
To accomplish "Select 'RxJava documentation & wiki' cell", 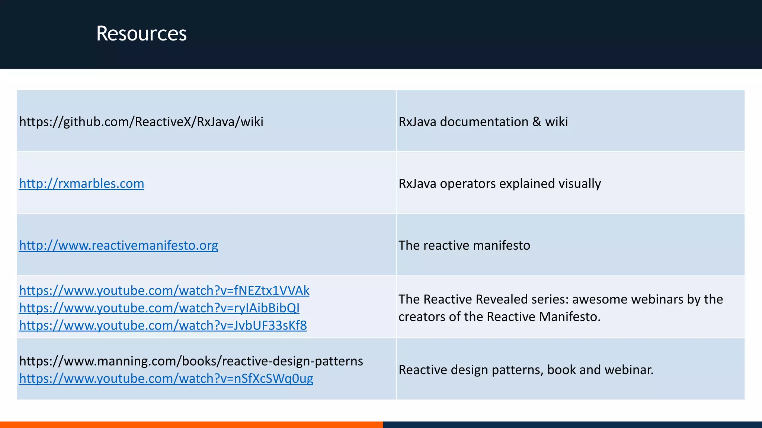I will pos(483,121).
